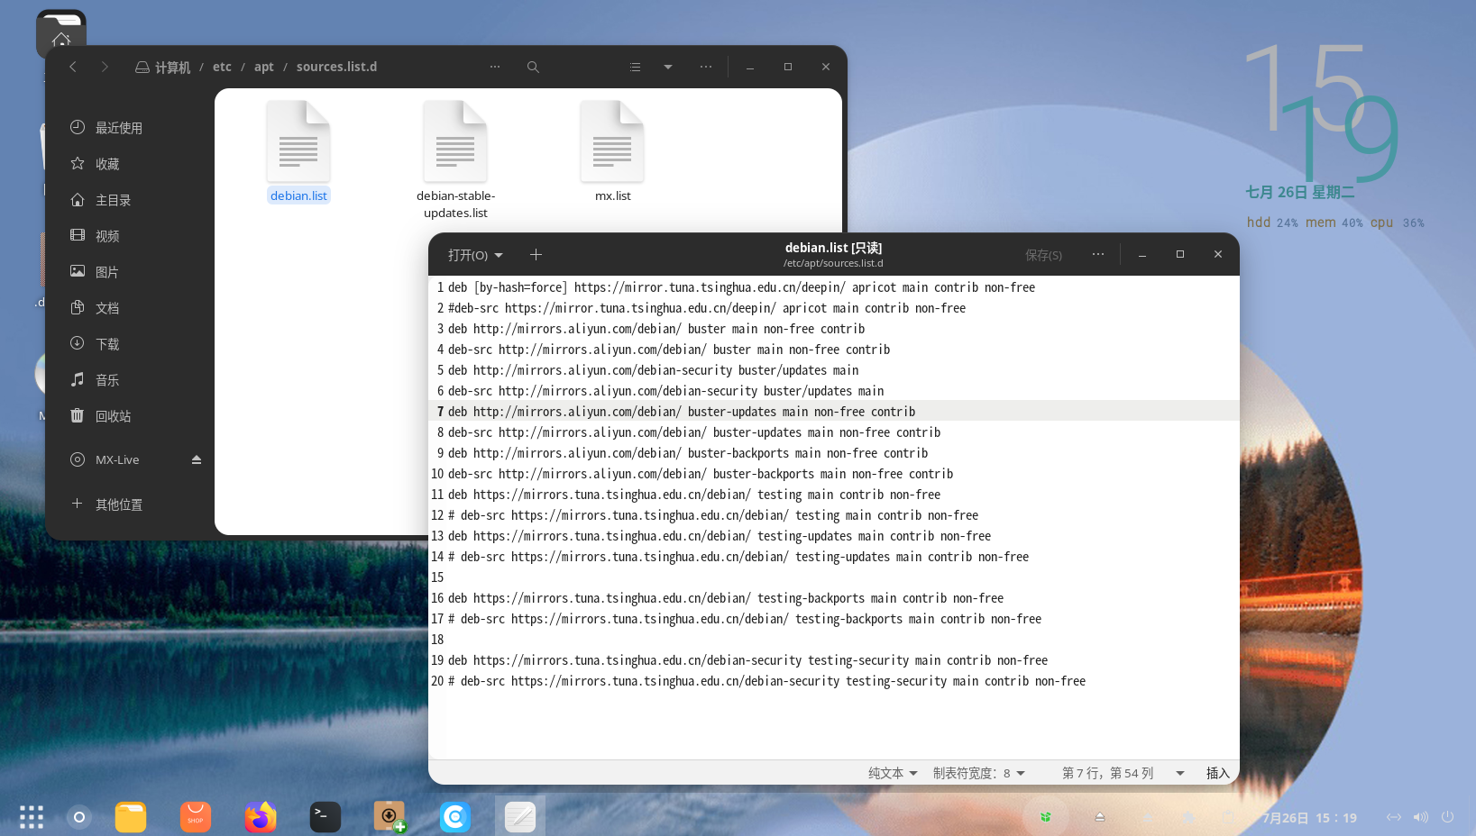This screenshot has height=836, width=1476.
Task: Open the application grid launcher
Action: coord(32,817)
